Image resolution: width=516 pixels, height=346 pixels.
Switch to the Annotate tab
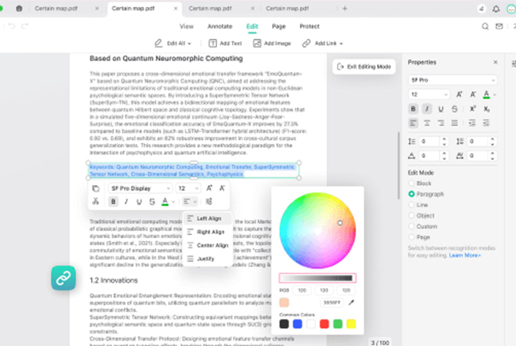point(220,26)
